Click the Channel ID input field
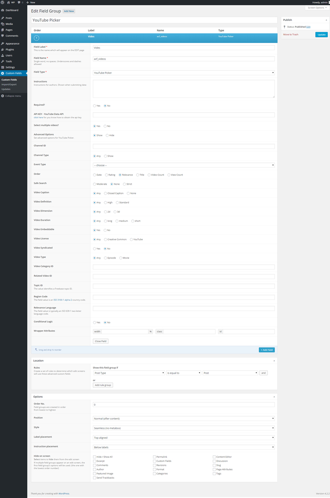The image size is (330, 498). pos(184,146)
